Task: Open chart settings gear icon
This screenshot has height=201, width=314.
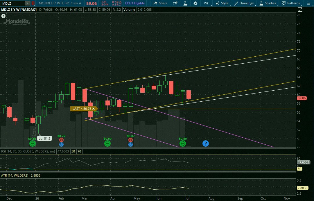Action: [x=195, y=3]
